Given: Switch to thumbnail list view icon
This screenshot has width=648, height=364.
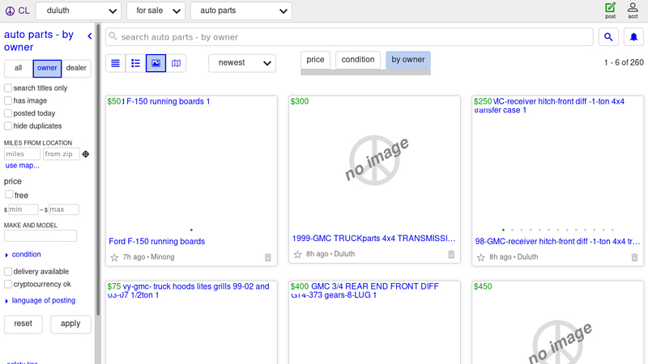Looking at the screenshot, I should pos(135,63).
